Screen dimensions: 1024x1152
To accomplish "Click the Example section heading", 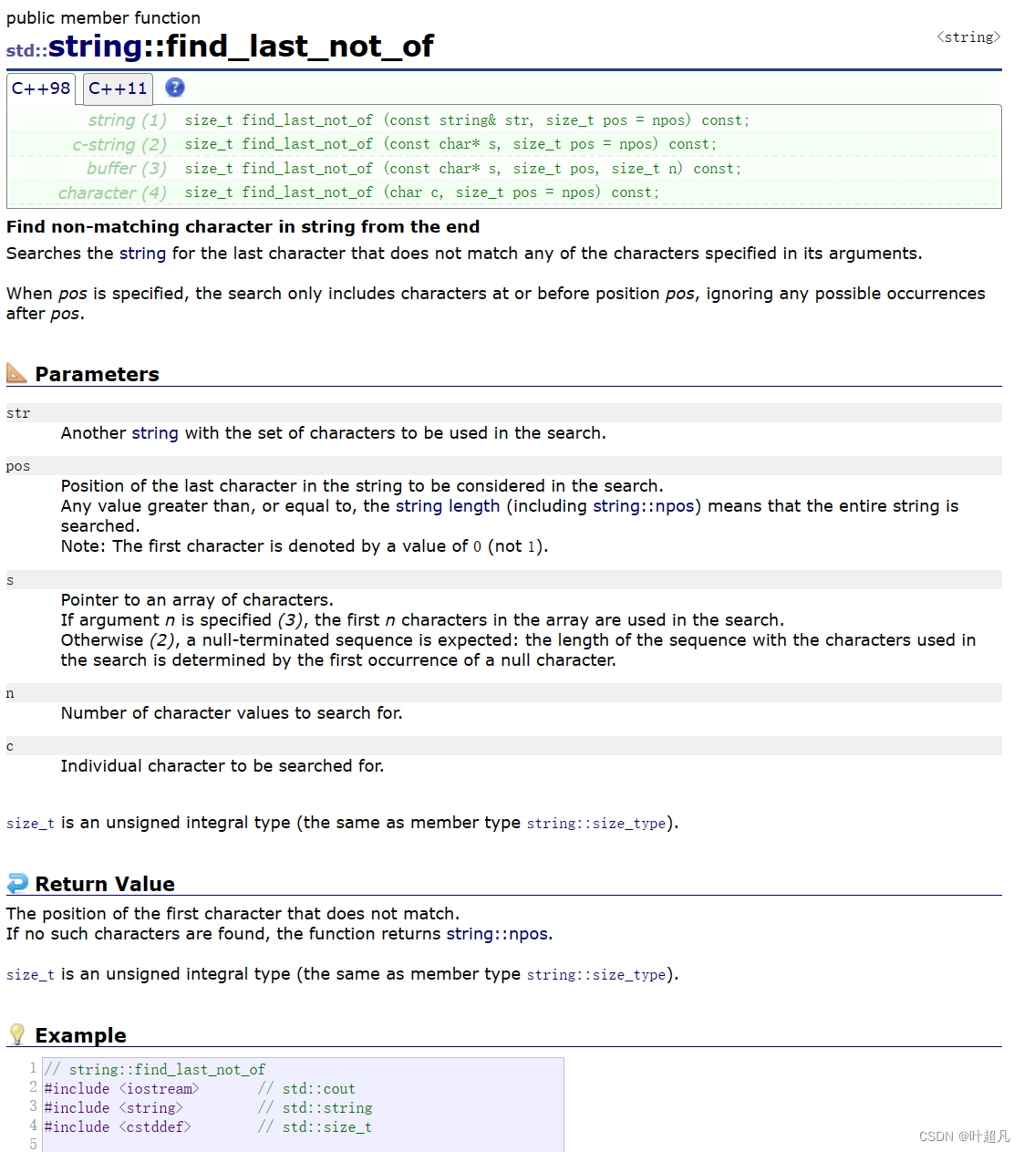I will point(80,1035).
